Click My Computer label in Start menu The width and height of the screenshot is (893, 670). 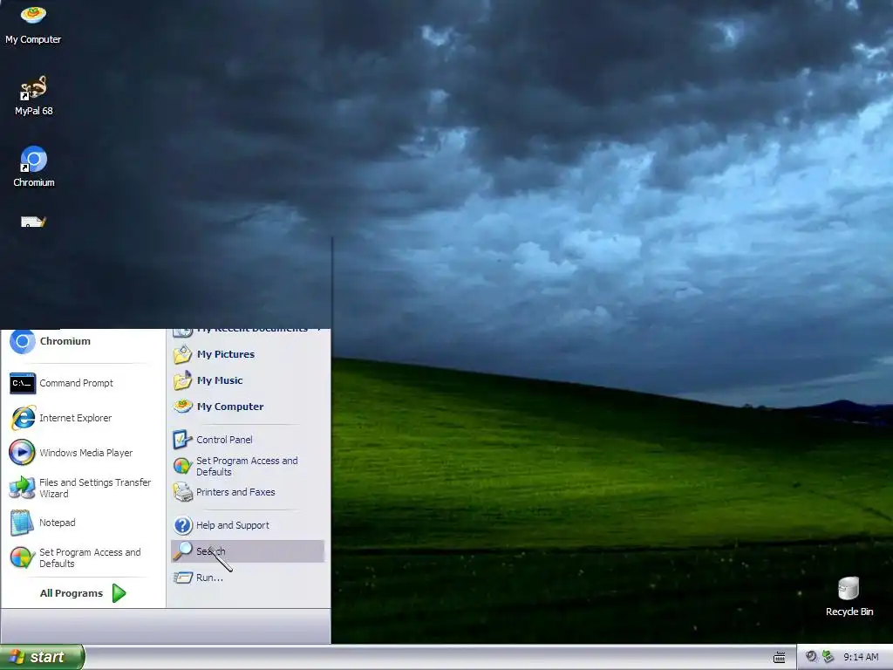click(x=230, y=407)
